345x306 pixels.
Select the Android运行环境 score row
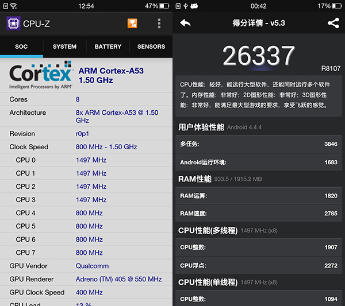pos(258,162)
